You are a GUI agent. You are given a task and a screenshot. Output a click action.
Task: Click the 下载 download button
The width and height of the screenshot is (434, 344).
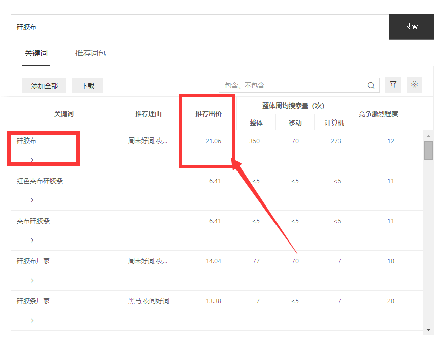pos(87,85)
